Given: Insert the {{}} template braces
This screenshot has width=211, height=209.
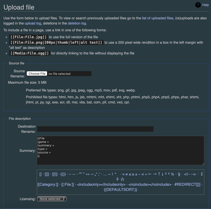Looking at the screenshot, I should (63, 174).
